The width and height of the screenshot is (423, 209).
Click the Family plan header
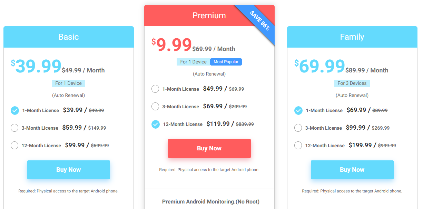point(352,37)
